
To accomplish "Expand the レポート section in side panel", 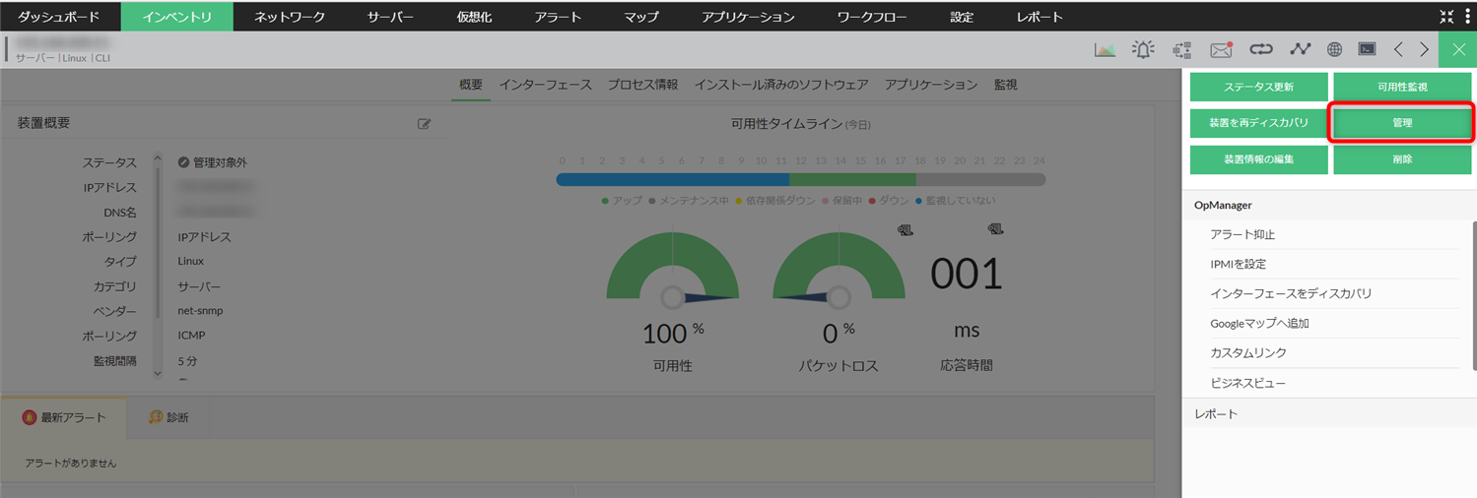I will (1328, 413).
